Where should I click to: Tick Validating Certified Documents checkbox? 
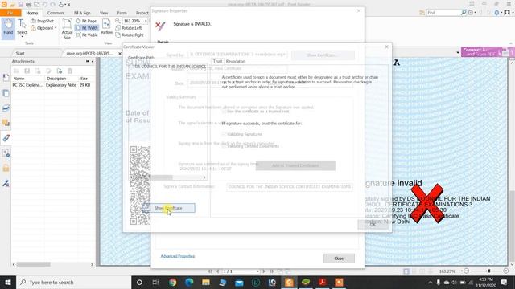click(x=224, y=146)
